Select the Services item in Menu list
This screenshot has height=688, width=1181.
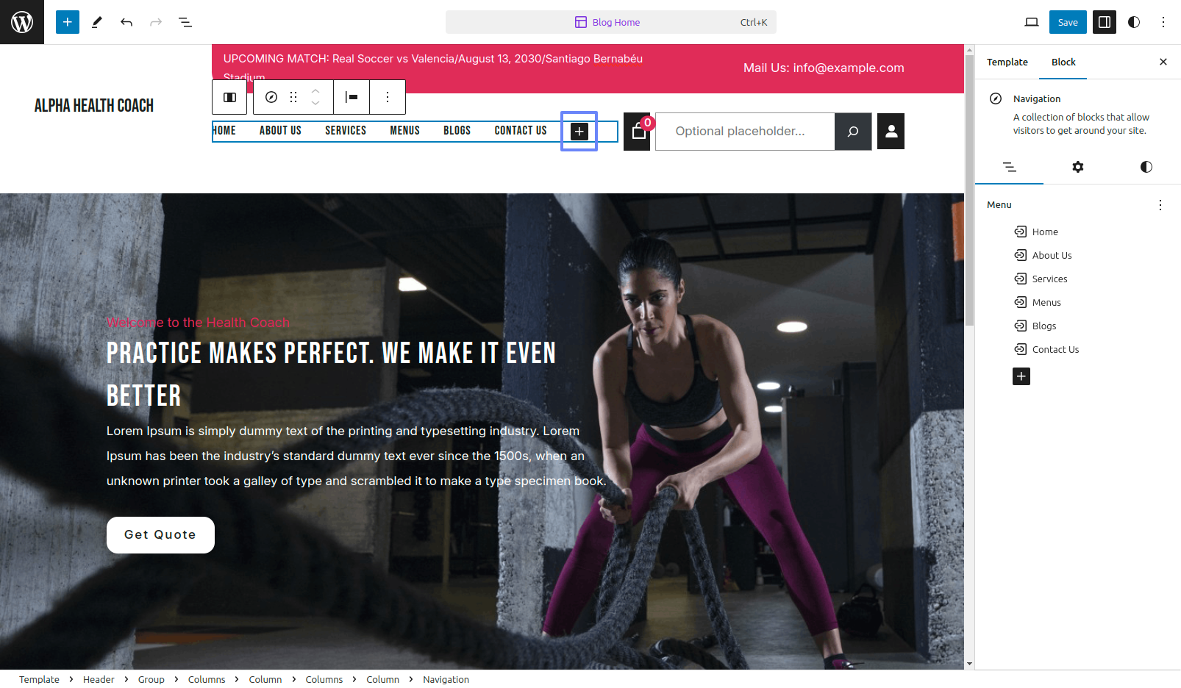coord(1049,279)
